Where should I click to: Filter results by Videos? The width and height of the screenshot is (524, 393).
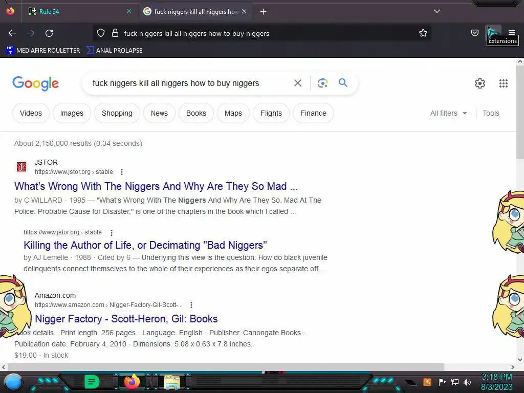tap(31, 113)
